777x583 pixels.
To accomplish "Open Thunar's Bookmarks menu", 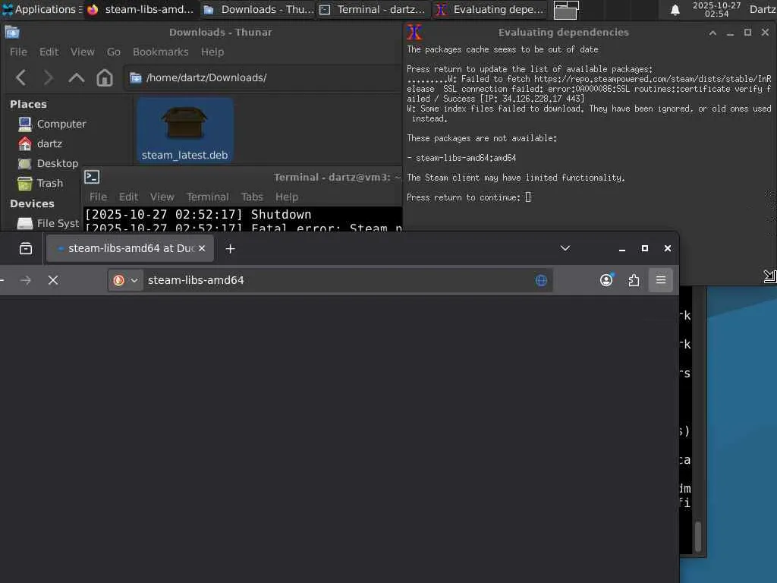I will 161,52.
